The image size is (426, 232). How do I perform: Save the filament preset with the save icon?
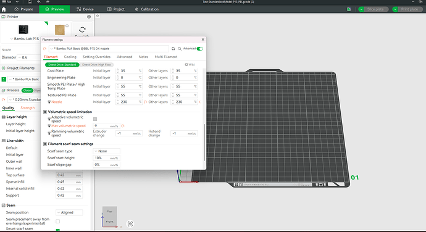pos(173,49)
